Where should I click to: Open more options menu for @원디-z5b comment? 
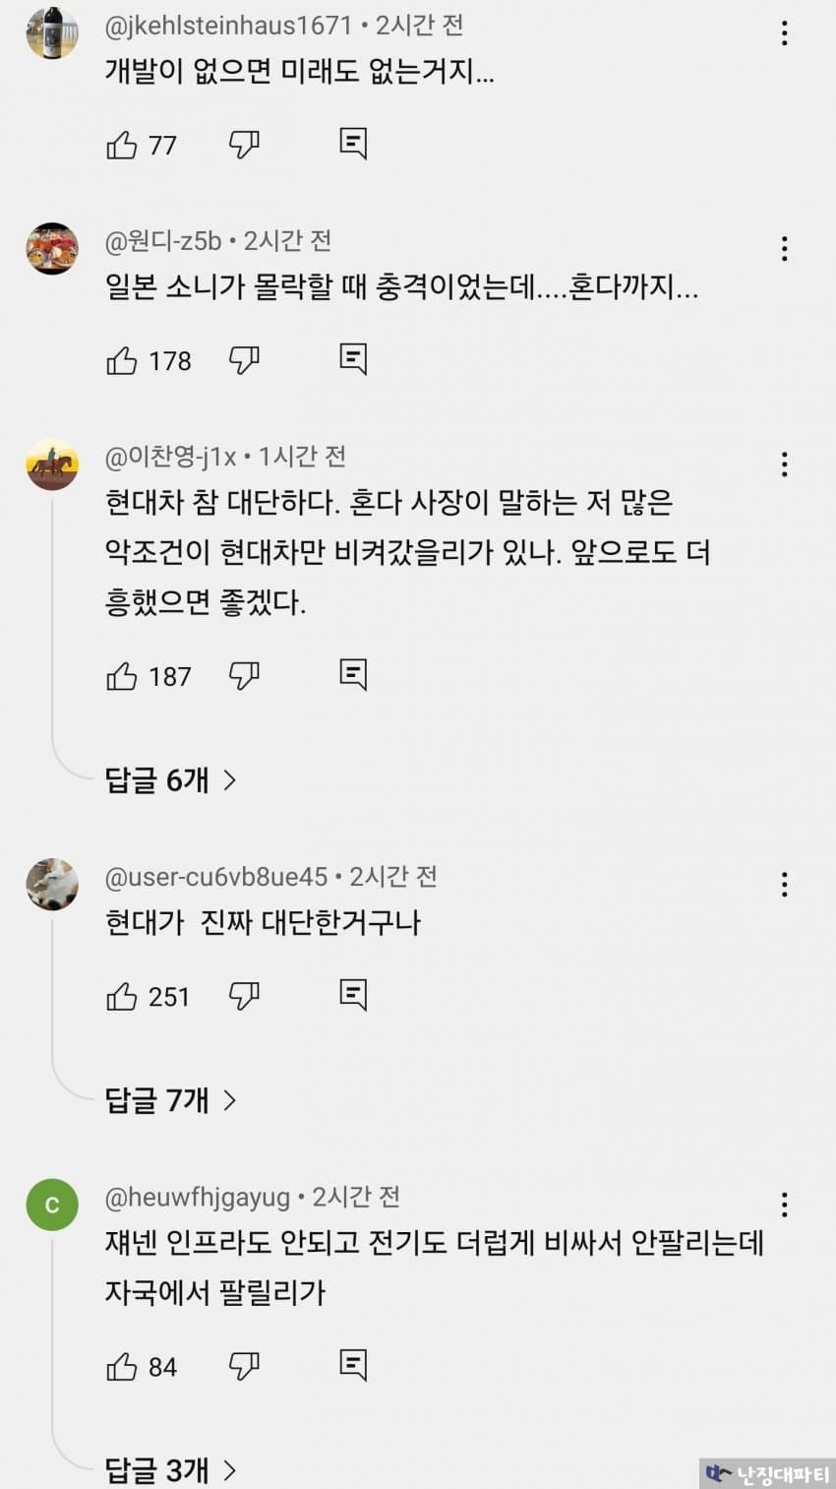[784, 248]
